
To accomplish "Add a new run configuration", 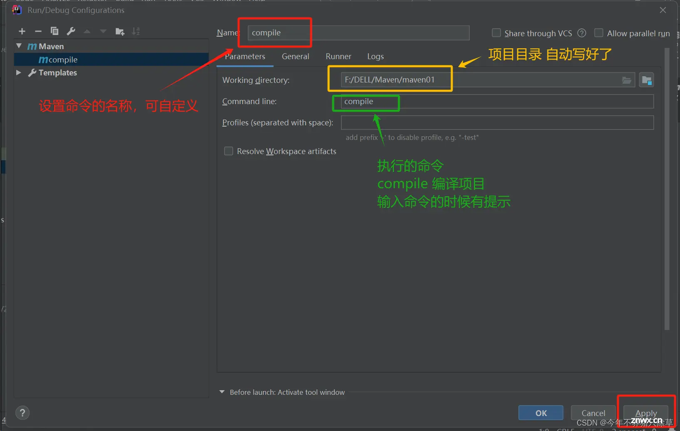I will pyautogui.click(x=22, y=31).
